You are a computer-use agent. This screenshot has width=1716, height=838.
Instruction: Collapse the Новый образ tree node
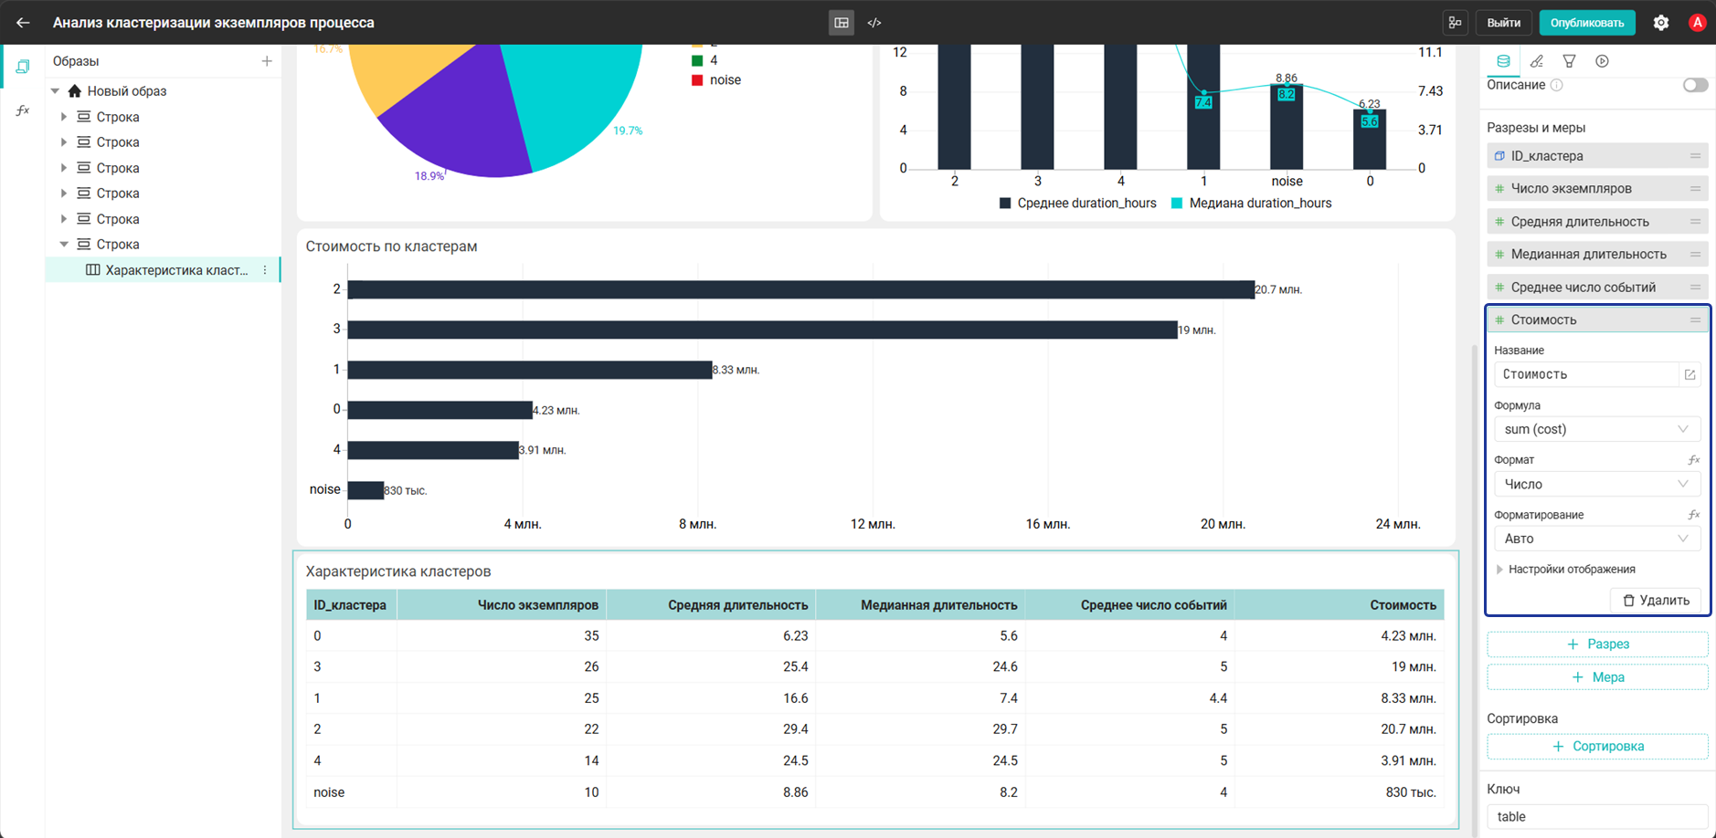coord(56,91)
